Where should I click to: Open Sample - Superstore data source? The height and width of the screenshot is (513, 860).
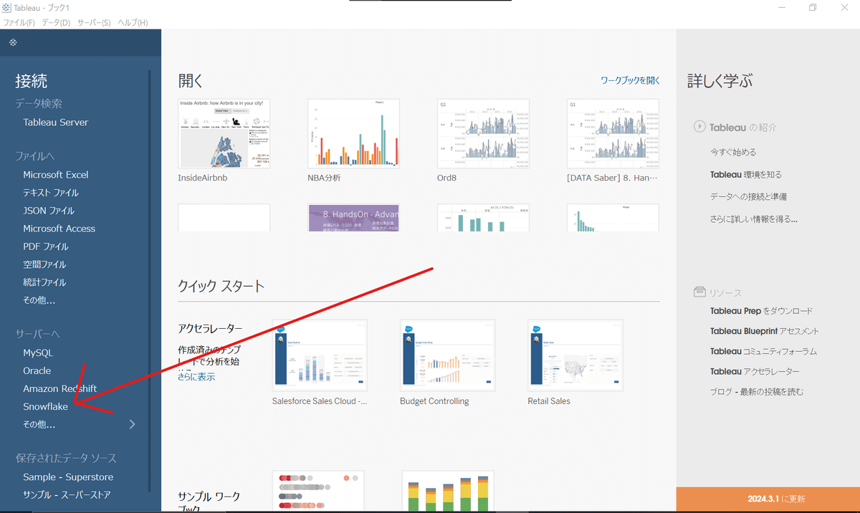(x=68, y=477)
